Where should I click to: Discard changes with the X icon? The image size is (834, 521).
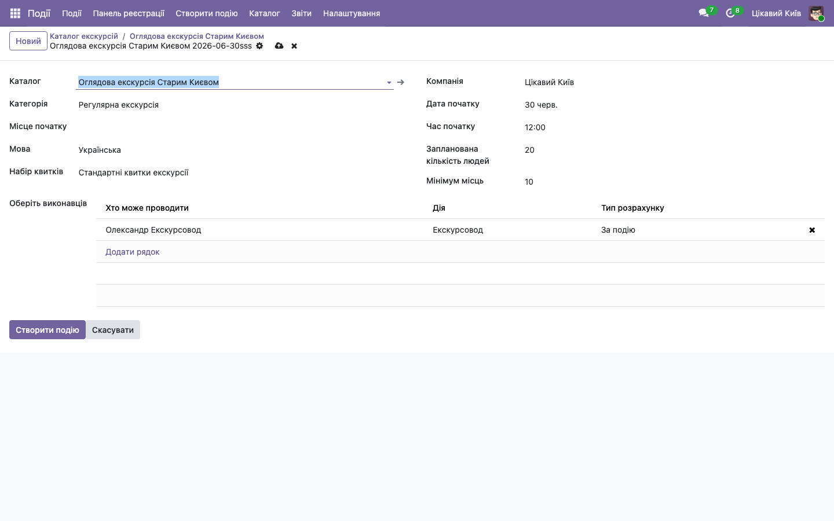[x=294, y=46]
